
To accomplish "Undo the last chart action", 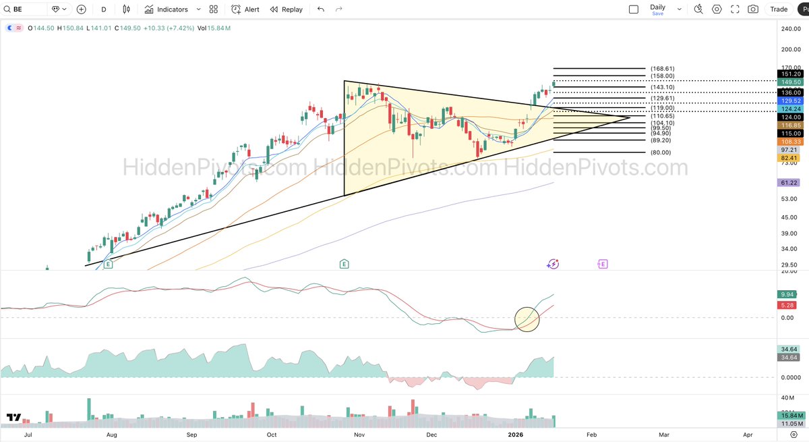I will tap(321, 9).
